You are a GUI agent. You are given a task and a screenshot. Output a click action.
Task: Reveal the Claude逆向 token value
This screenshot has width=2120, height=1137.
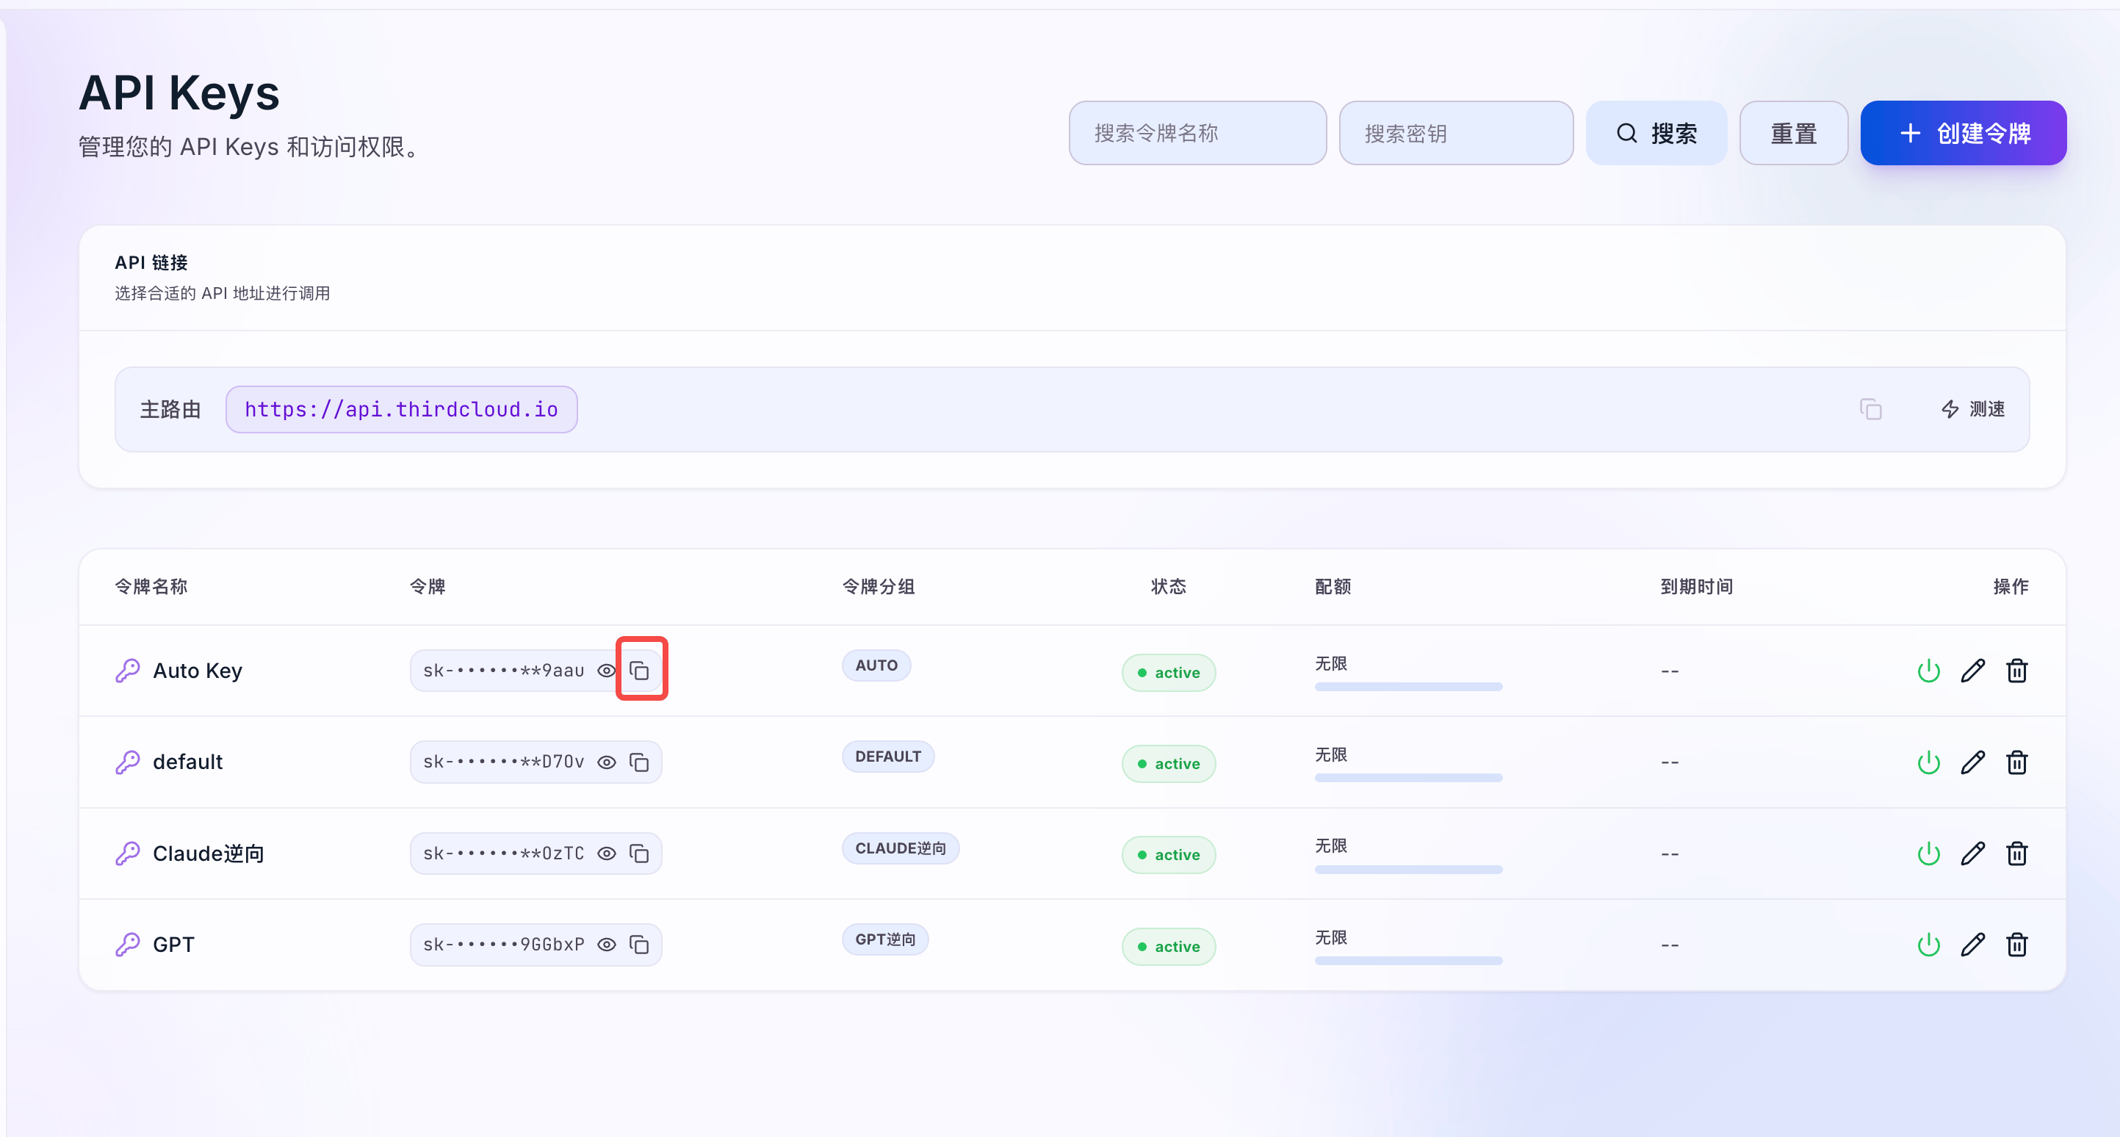pos(607,853)
